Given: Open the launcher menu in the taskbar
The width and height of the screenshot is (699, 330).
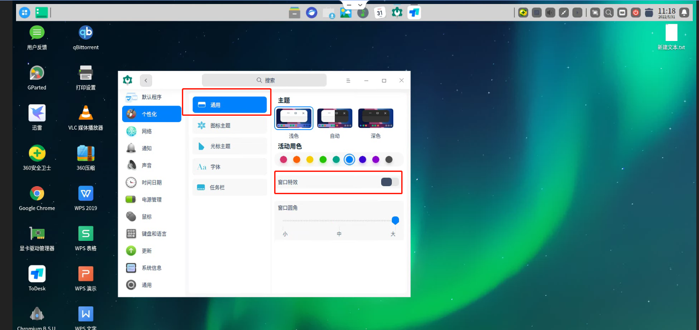Looking at the screenshot, I should tap(25, 12).
